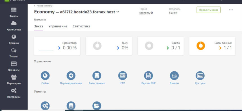Open the Настройки gears icon
The width and height of the screenshot is (242, 111).
(14, 91)
